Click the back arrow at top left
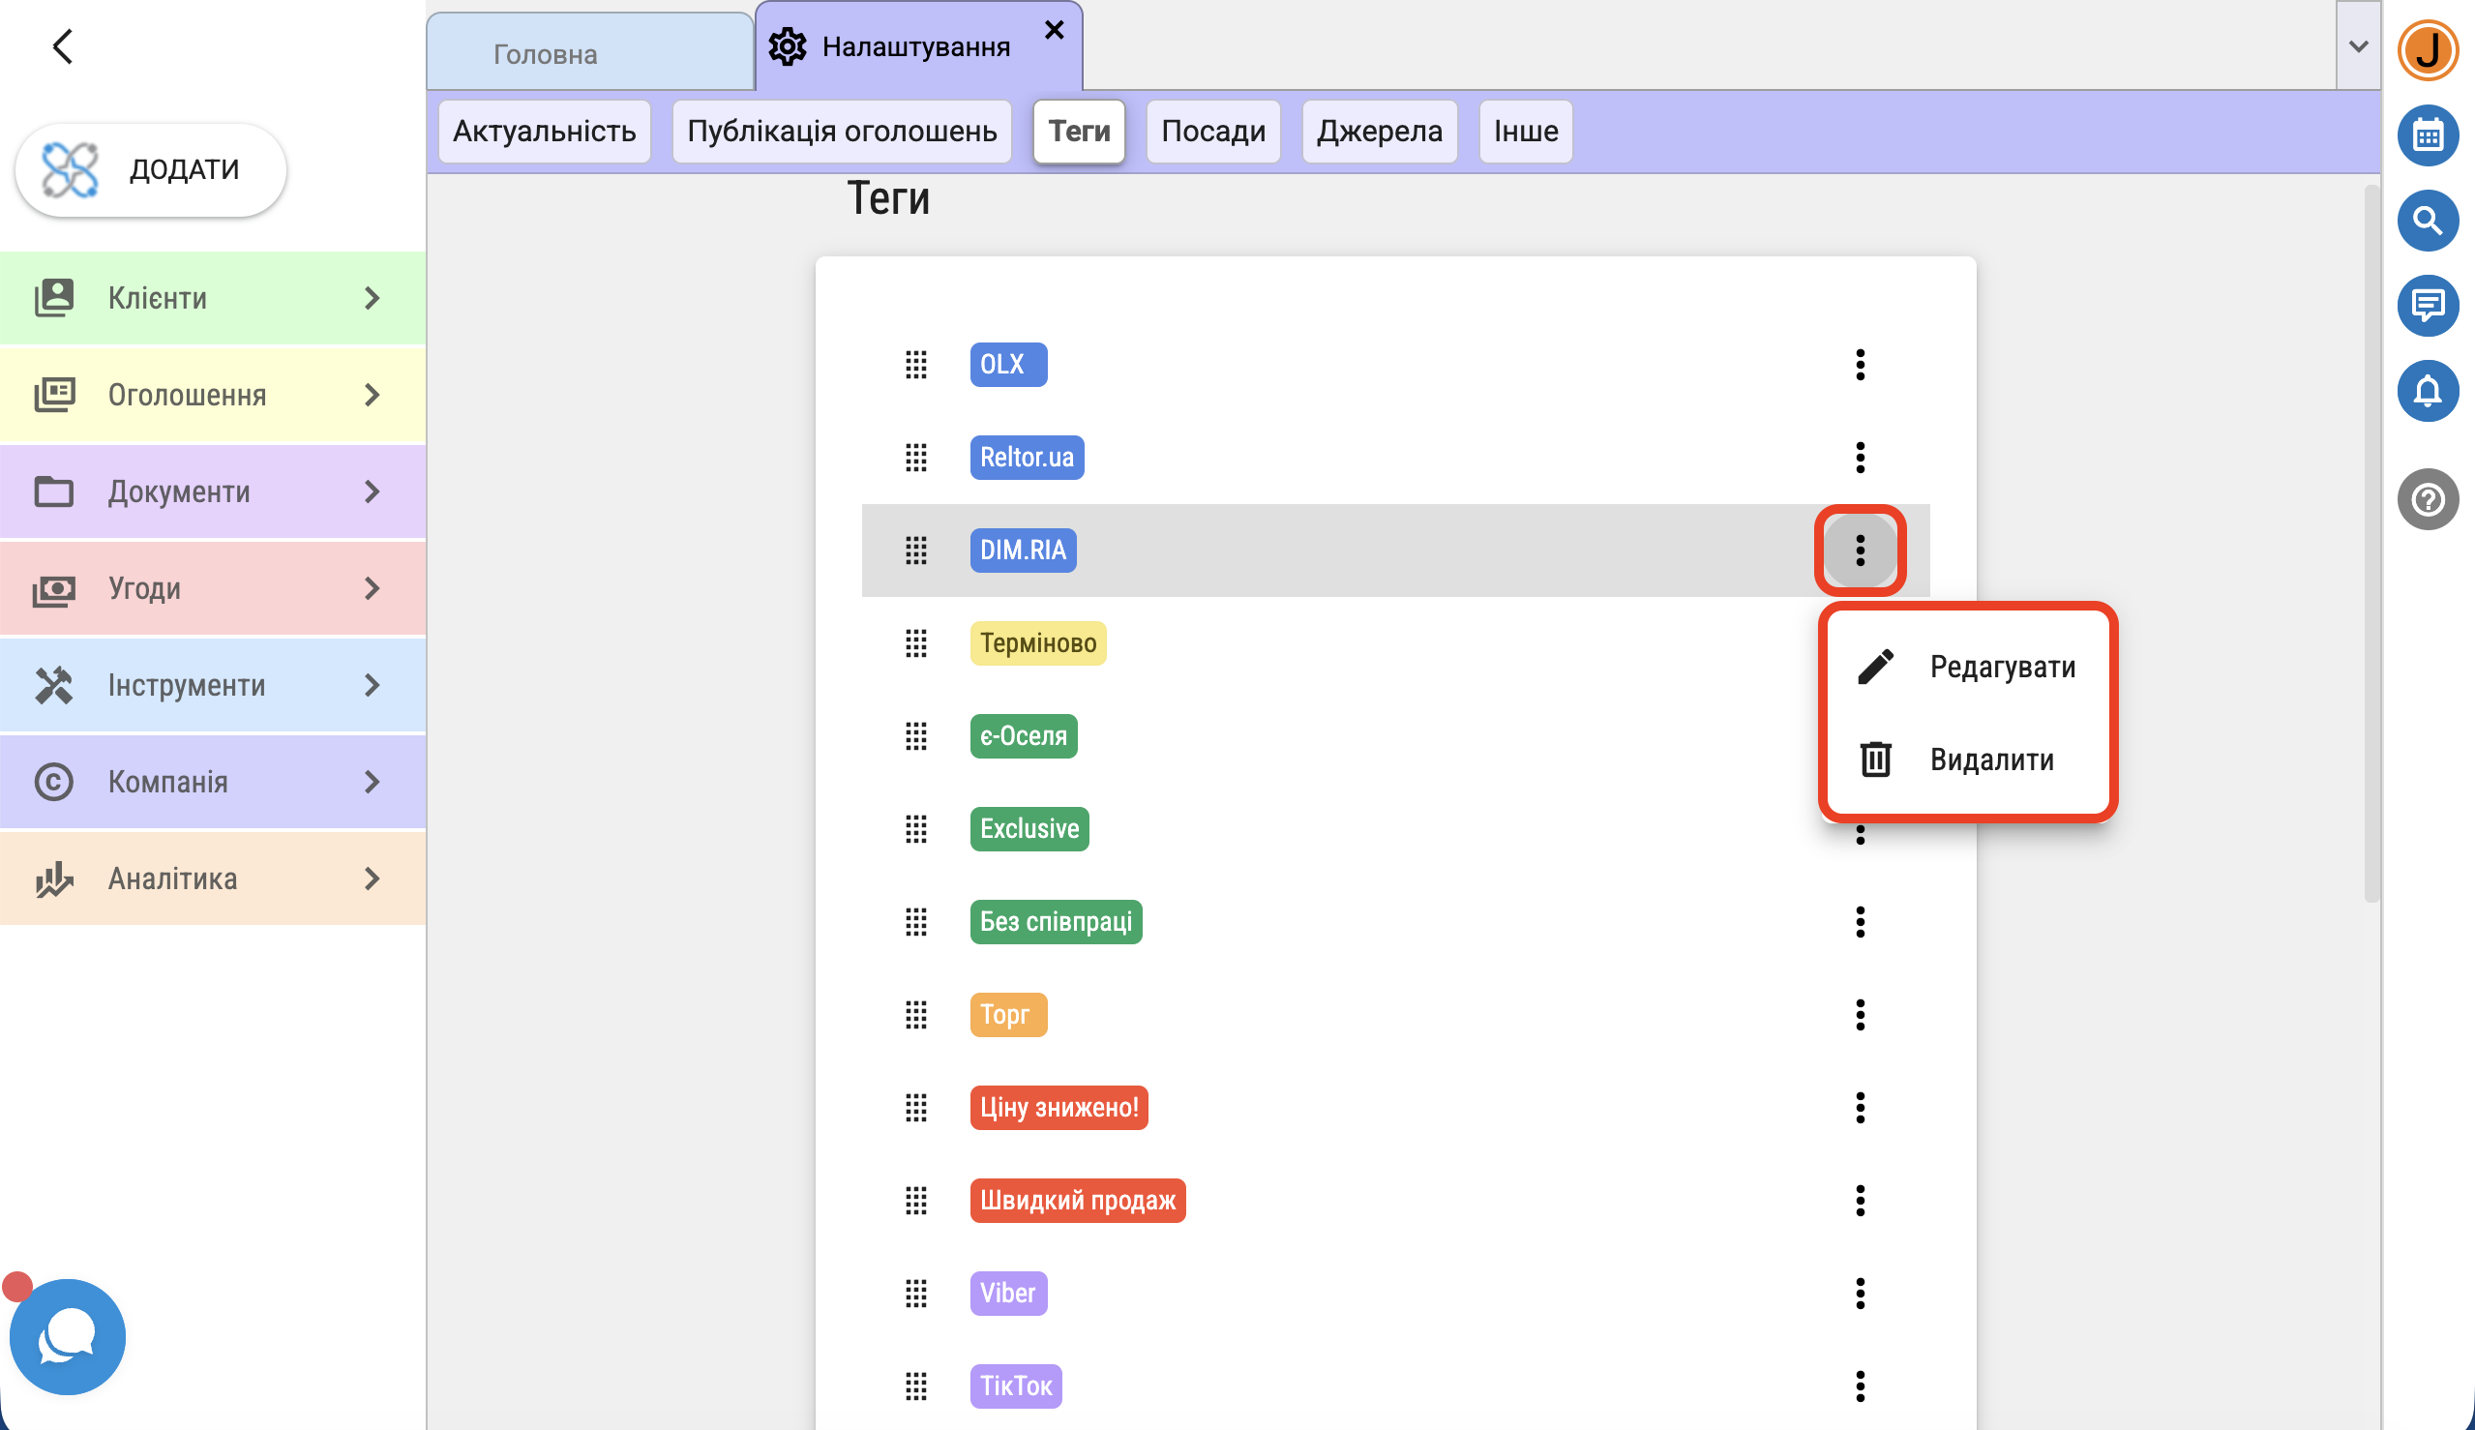 [62, 46]
